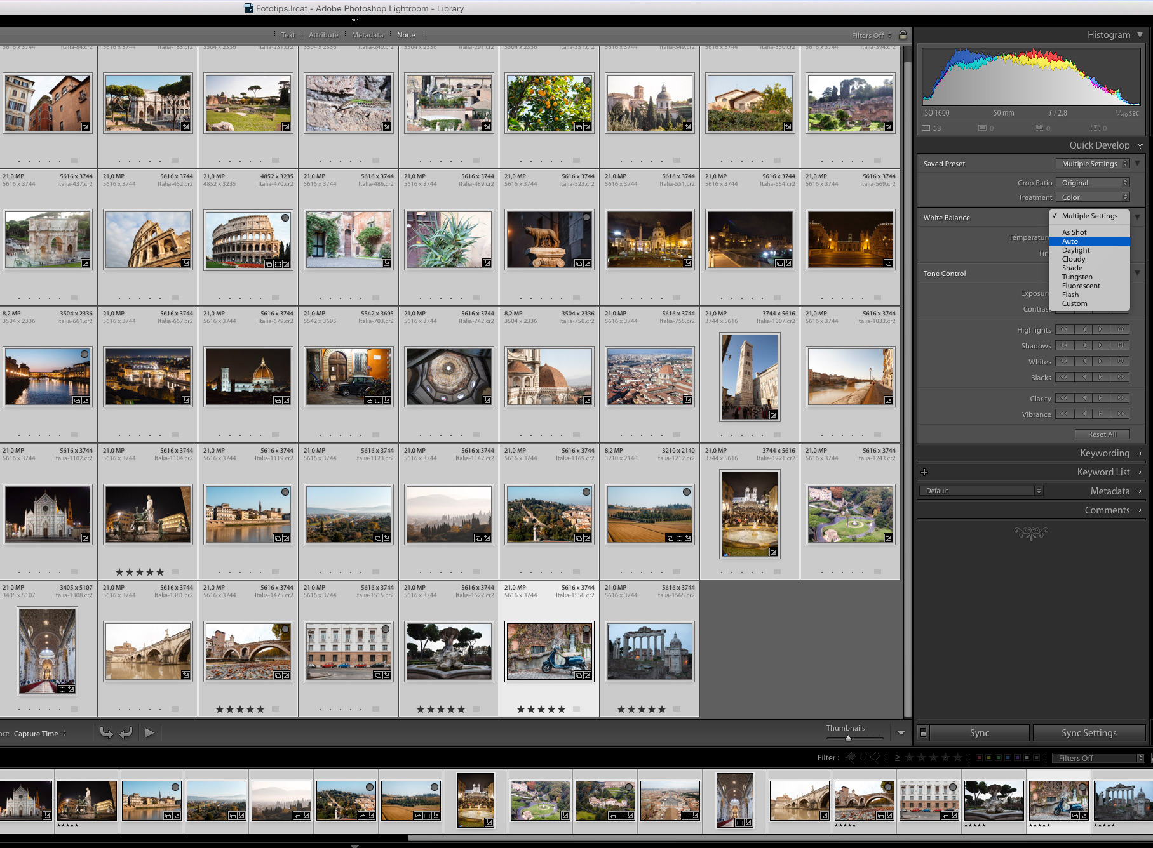Click the rotate right arrow in toolbar

pos(126,733)
